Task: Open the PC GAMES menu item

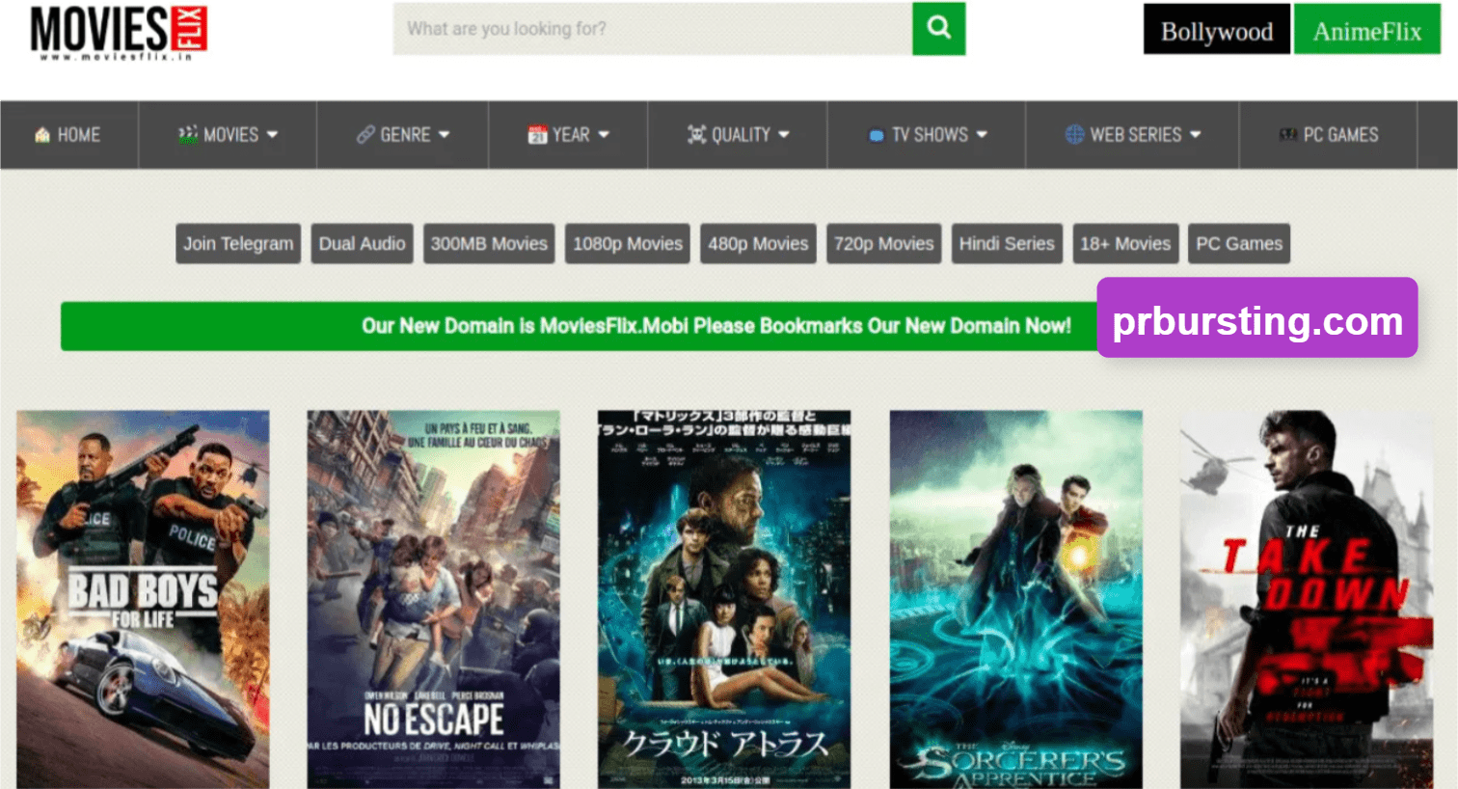Action: [1331, 135]
